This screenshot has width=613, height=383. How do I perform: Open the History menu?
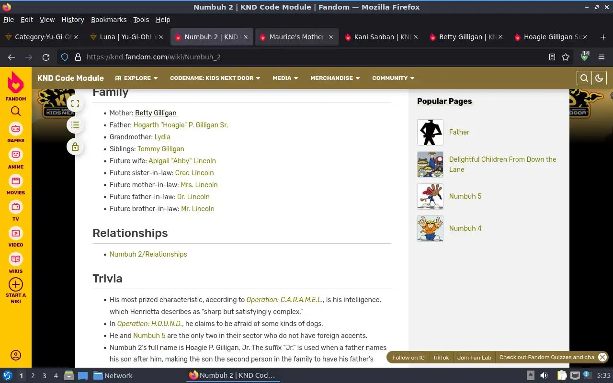[x=73, y=20]
